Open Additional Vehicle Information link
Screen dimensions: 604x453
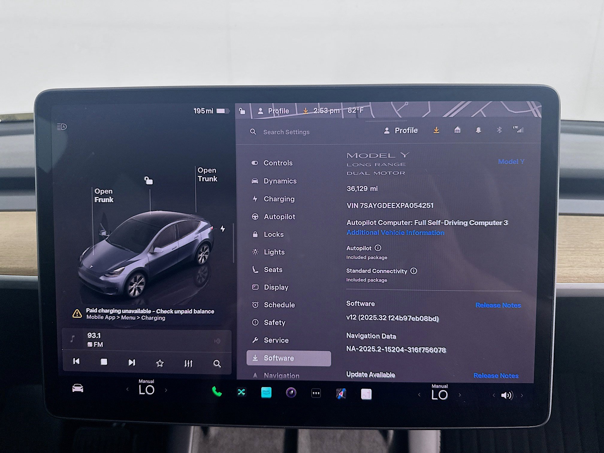pyautogui.click(x=395, y=232)
